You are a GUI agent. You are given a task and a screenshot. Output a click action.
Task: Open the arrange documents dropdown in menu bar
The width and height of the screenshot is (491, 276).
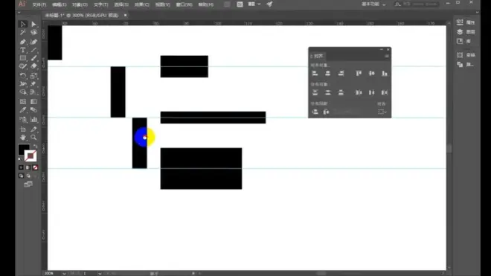click(x=254, y=4)
